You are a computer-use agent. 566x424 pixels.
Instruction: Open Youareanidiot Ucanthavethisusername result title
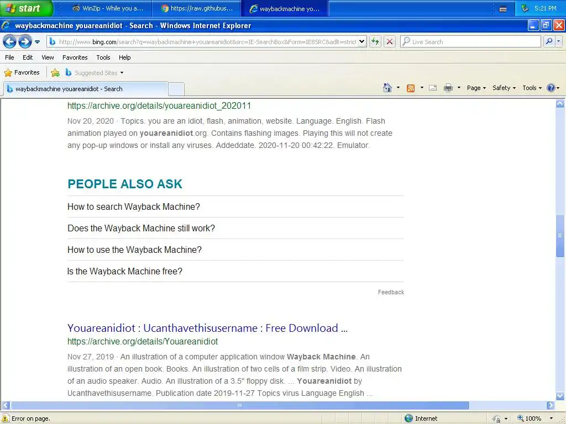click(x=208, y=328)
